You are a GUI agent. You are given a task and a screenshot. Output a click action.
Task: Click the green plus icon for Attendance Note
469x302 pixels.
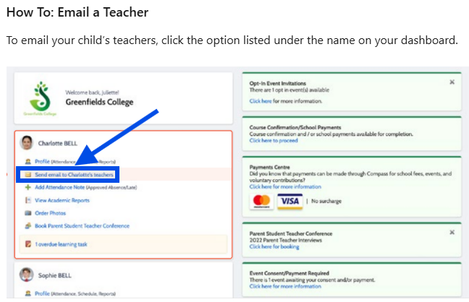(x=28, y=186)
